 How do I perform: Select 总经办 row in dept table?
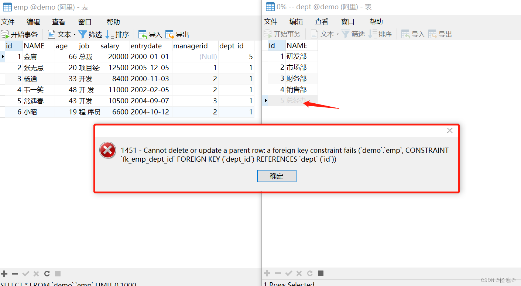tap(290, 100)
